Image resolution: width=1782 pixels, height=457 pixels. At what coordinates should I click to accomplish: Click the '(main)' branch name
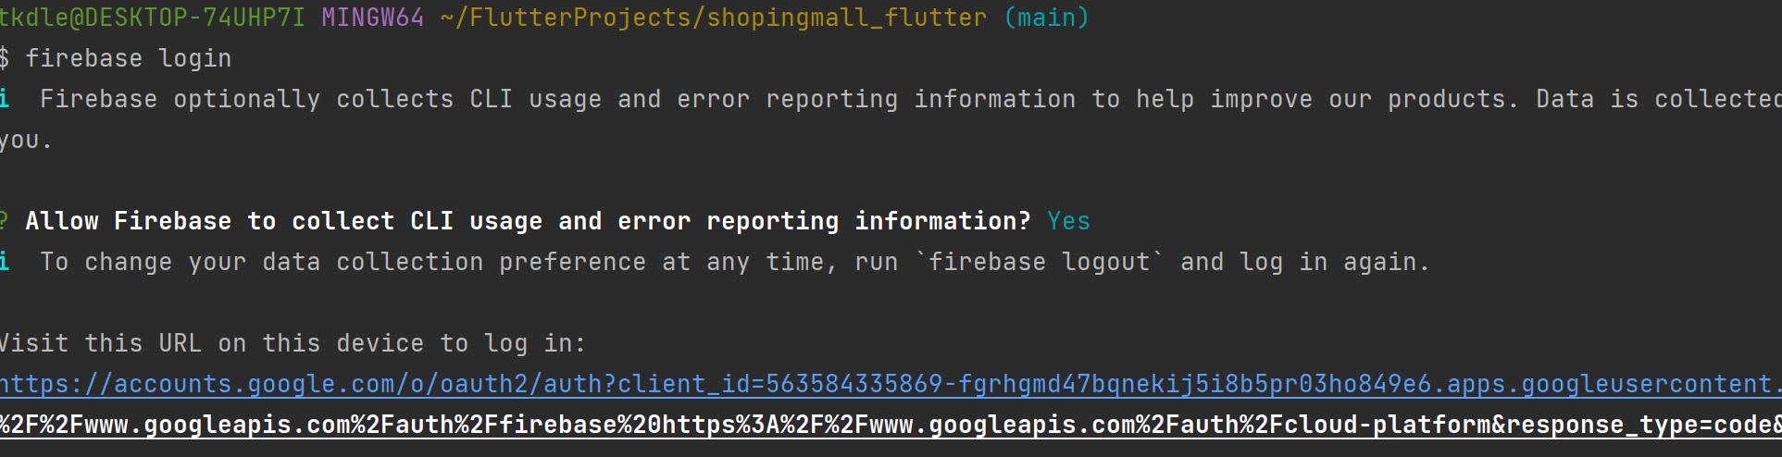click(1047, 18)
